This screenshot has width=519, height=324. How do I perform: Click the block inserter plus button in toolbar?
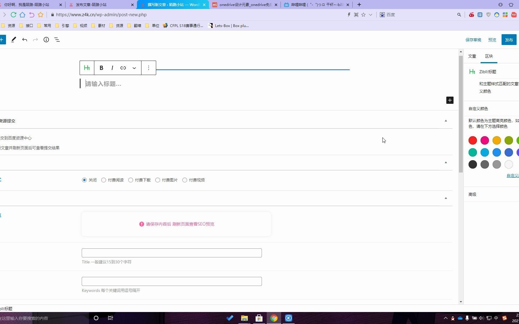pos(2,40)
